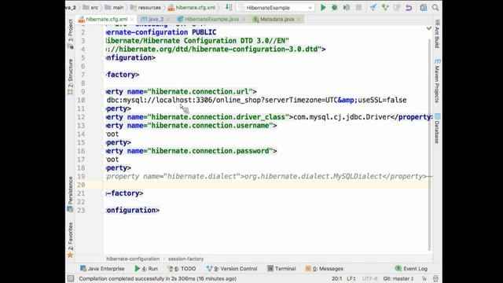Click the Update Project VCS icon
The height and width of the screenshot is (283, 503).
(x=373, y=7)
